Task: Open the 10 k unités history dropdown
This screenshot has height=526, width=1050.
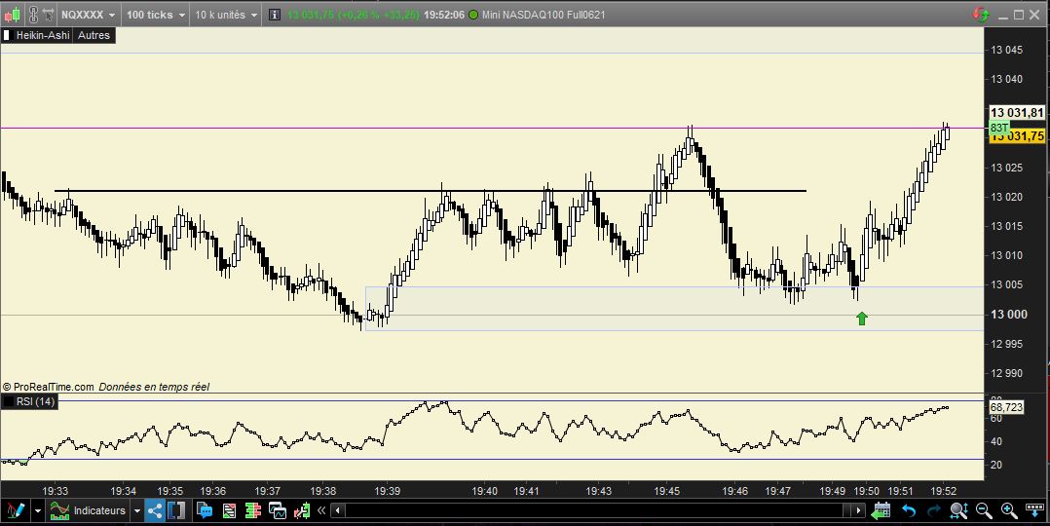Action: tap(226, 14)
